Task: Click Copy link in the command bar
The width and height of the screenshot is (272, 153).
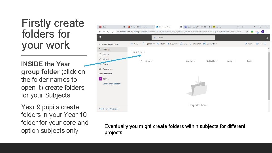Action: tap(173, 44)
